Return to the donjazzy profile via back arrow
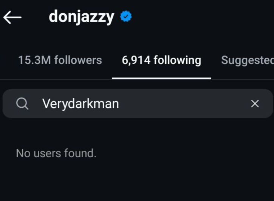Viewport: 274px width, 201px height. [12, 17]
